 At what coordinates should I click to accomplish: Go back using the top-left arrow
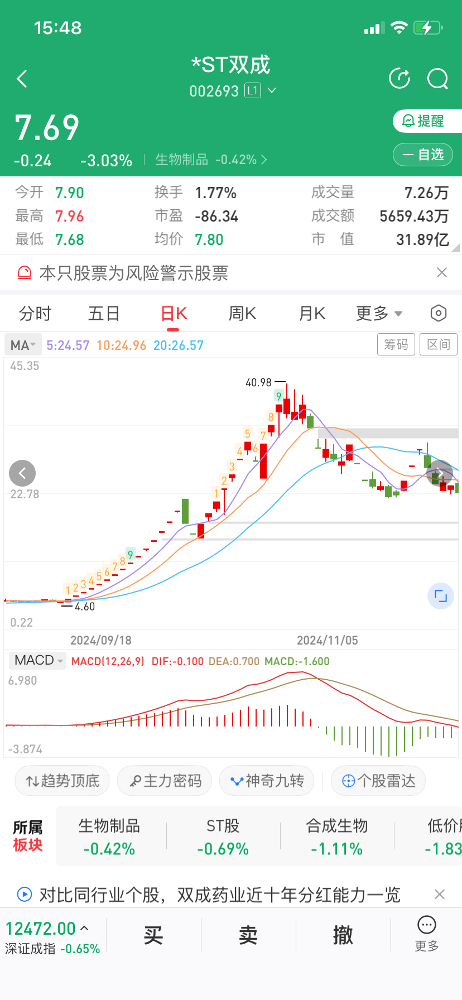point(22,79)
